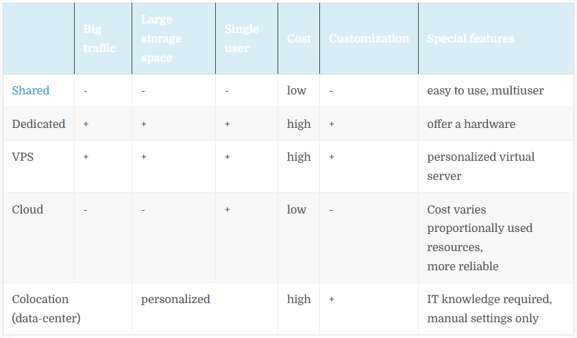Click 'more reliable' text in Cloud row
The height and width of the screenshot is (338, 577).
click(x=463, y=266)
